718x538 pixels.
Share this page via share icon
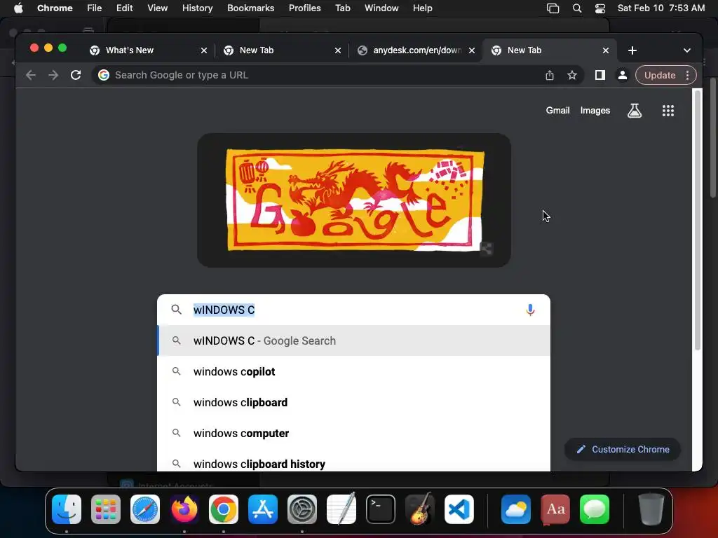tap(550, 75)
